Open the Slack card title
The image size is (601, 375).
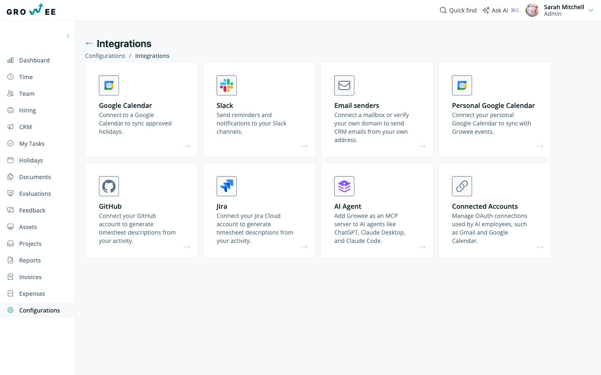225,106
